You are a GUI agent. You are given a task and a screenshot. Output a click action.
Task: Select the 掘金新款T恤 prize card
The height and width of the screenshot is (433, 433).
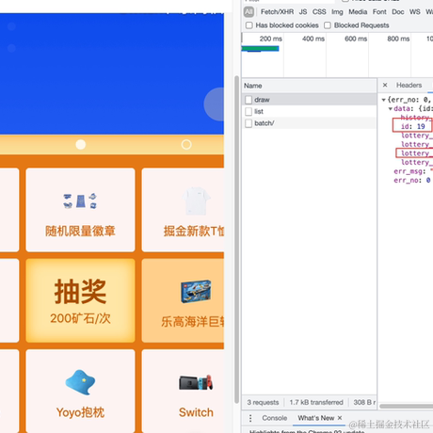coord(183,210)
